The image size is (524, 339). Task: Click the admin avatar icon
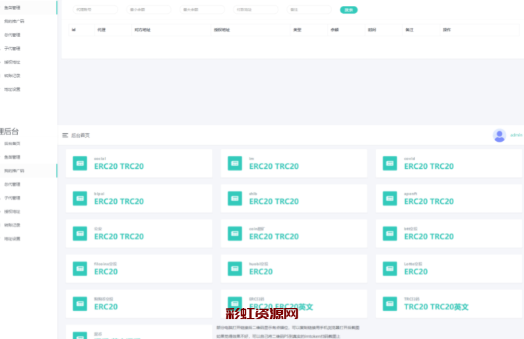click(x=499, y=135)
